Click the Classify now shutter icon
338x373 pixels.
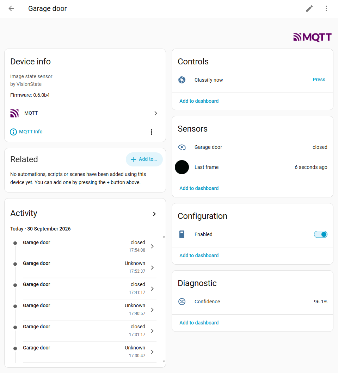click(182, 80)
